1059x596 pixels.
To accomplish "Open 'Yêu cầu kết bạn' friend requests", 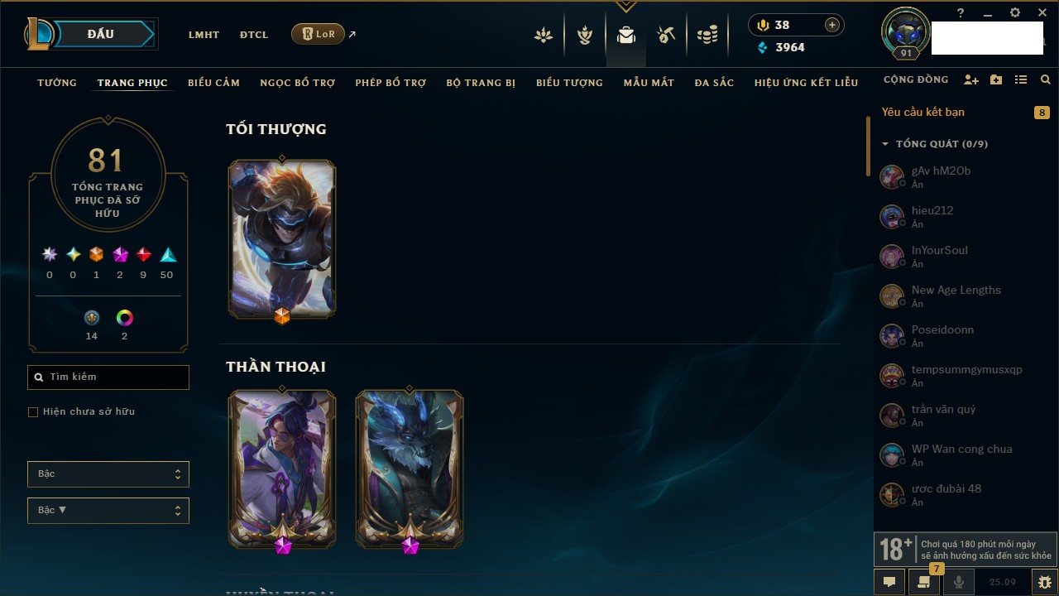I will pos(923,112).
